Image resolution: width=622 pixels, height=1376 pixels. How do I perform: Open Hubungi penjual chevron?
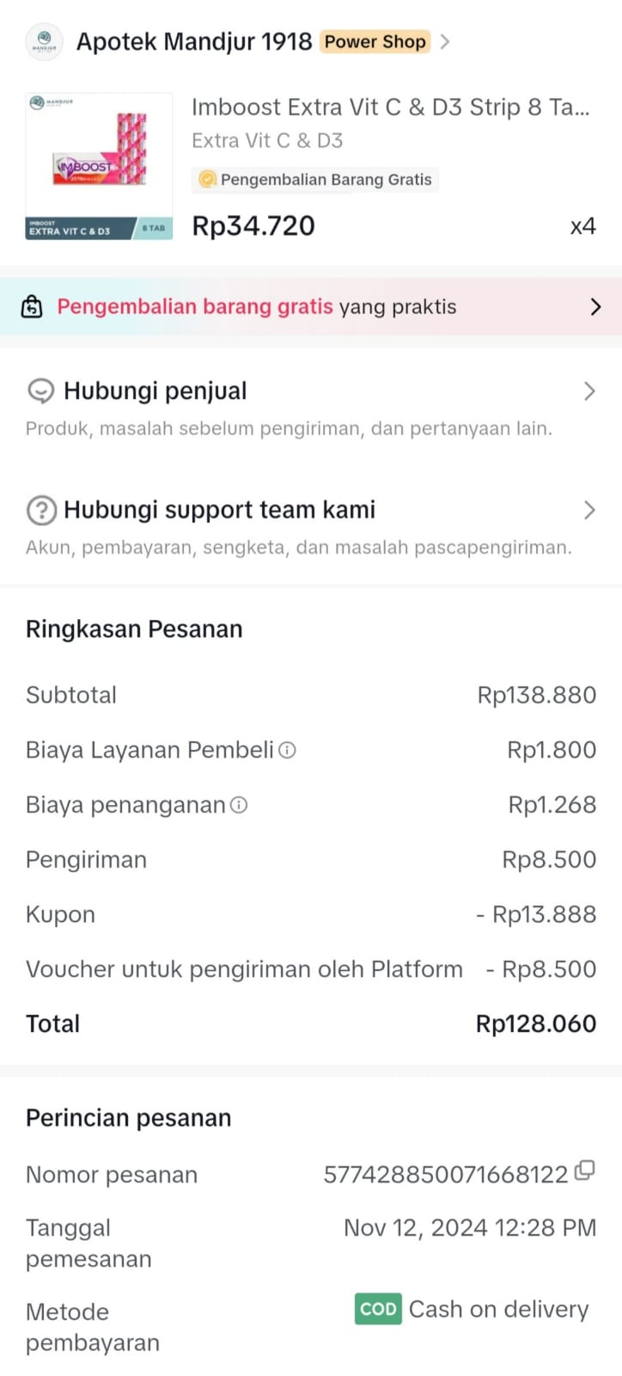click(589, 391)
